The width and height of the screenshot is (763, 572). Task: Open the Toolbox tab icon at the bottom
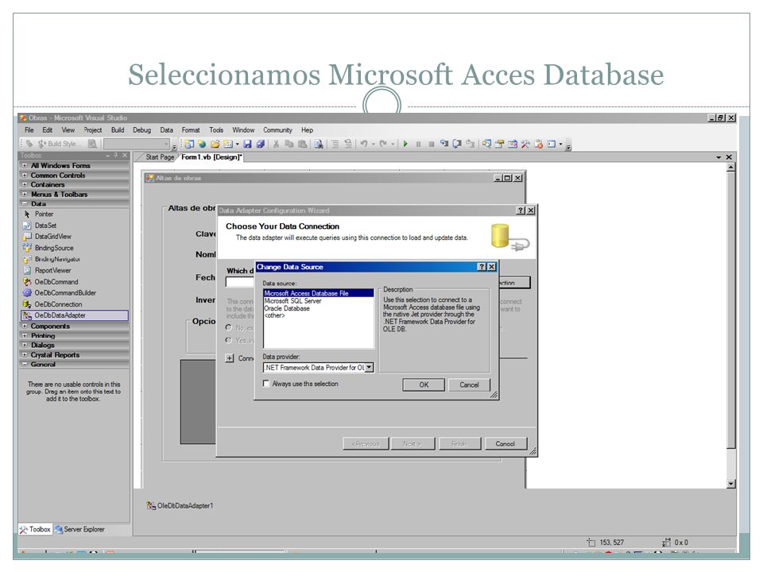point(23,530)
